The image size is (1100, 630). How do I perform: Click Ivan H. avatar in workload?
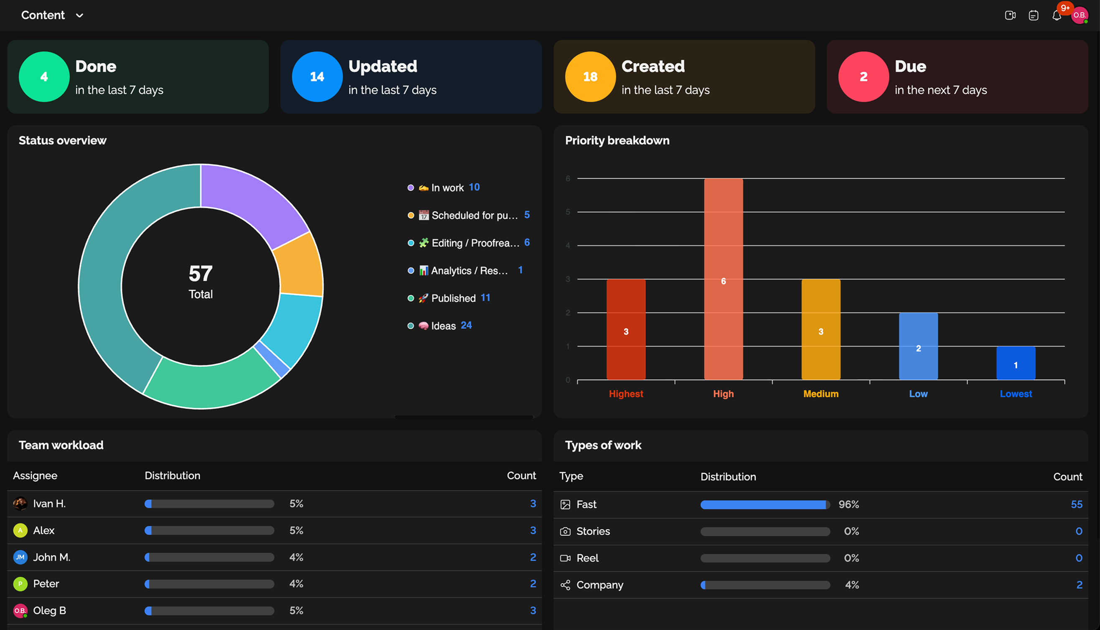pos(20,504)
